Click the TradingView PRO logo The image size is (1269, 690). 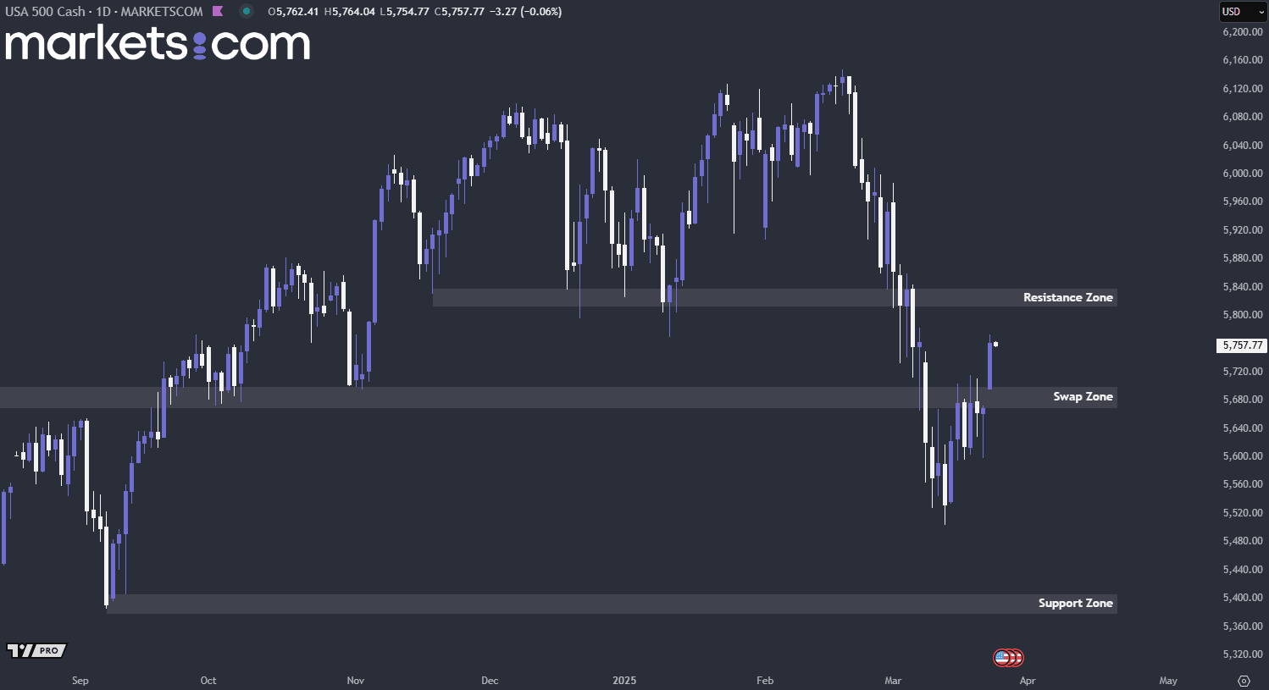(x=36, y=650)
